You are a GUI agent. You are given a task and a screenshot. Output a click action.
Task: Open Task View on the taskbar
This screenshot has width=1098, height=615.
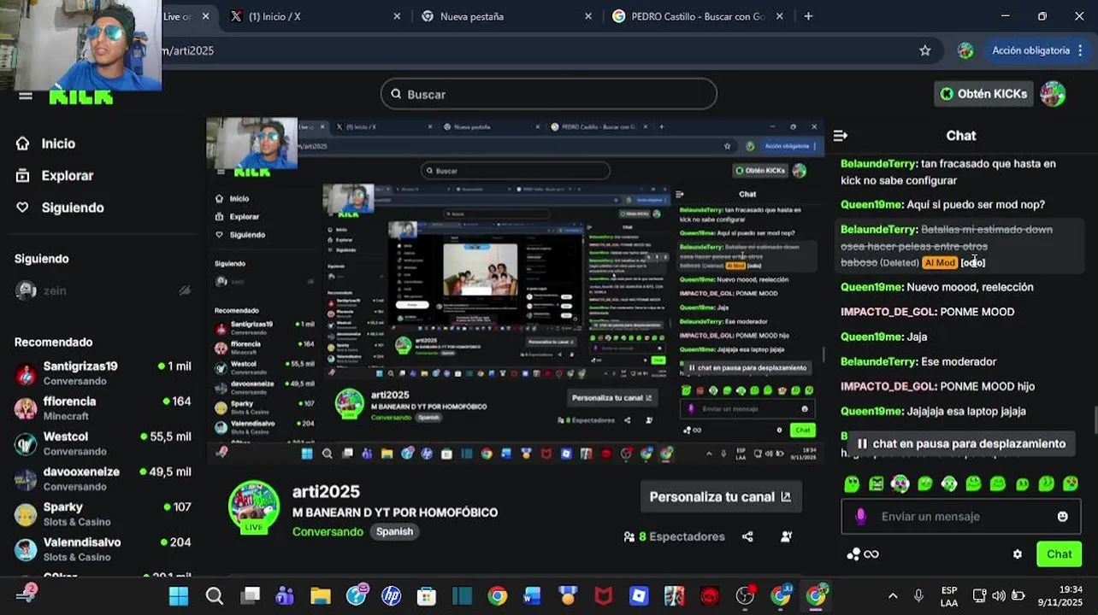(x=250, y=595)
